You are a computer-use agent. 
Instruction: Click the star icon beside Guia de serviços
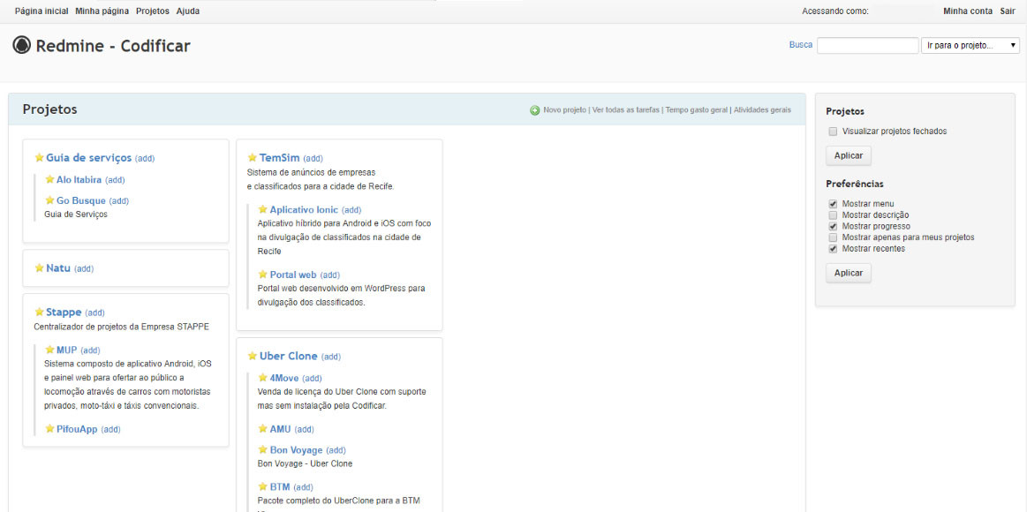coord(40,158)
